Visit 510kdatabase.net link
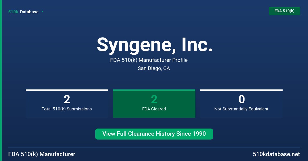Screen dimensions: 308x161 tap(276, 154)
